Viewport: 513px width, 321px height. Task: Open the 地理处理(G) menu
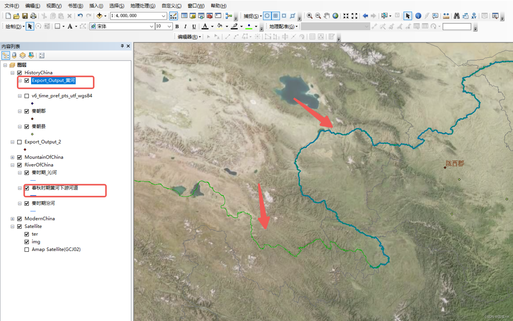(x=143, y=6)
